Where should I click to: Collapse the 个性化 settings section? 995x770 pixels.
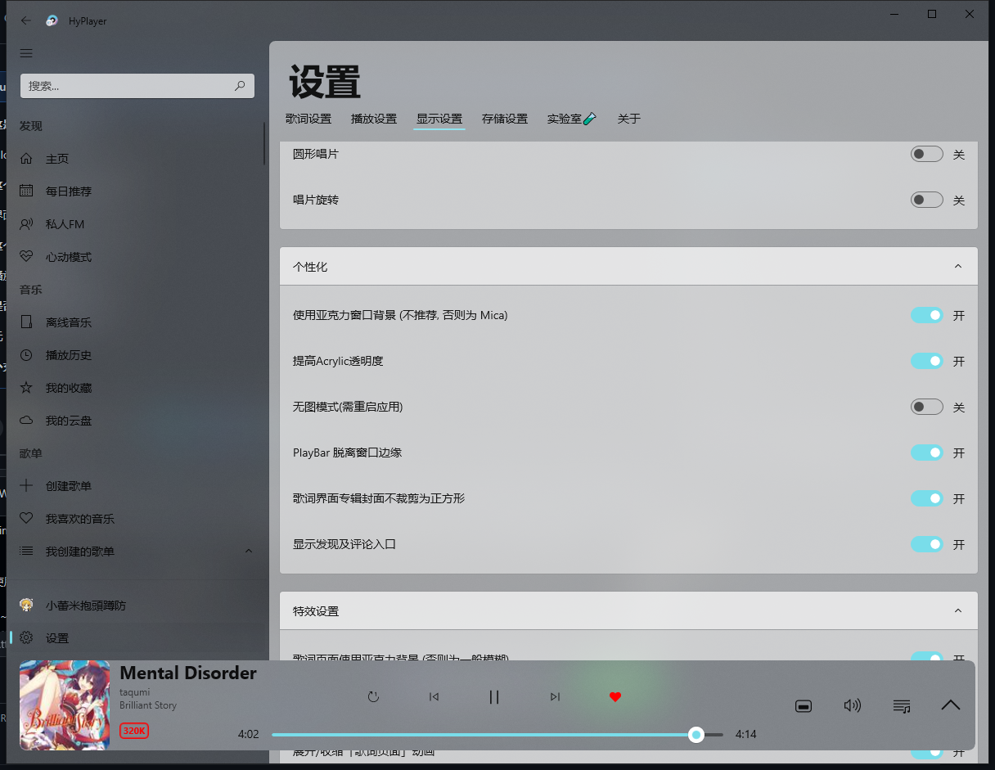click(x=957, y=266)
